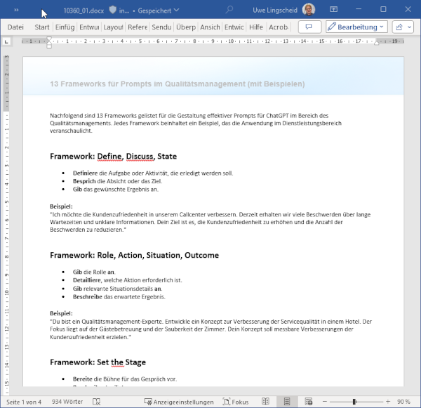Screen dimensions: 421x408
Task: Expand the share button dropdown
Action: 403,27
